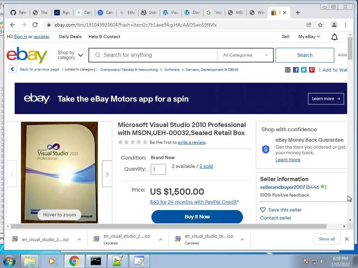Open Daily Deals
This screenshot has width=358, height=268.
(70, 36)
